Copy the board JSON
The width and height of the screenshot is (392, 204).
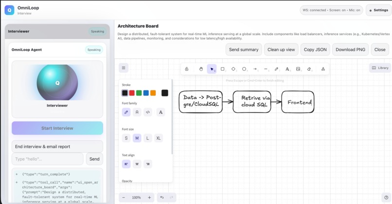click(x=315, y=50)
